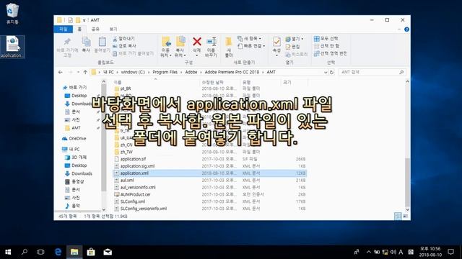
Task: Collapse the ribbon with the chevron
Action: pos(399,29)
